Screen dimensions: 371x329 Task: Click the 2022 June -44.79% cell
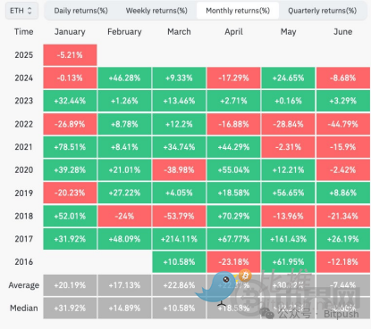pos(343,124)
